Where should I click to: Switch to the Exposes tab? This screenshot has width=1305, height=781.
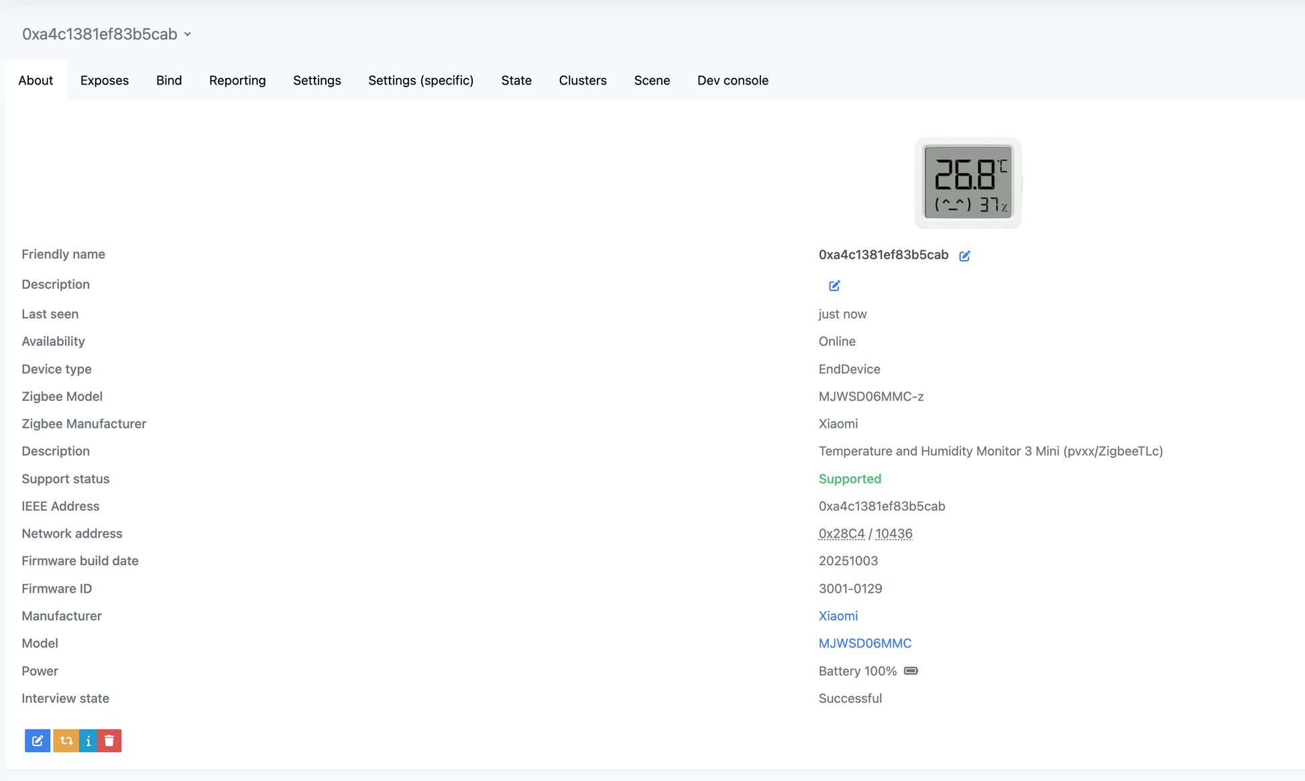[105, 80]
